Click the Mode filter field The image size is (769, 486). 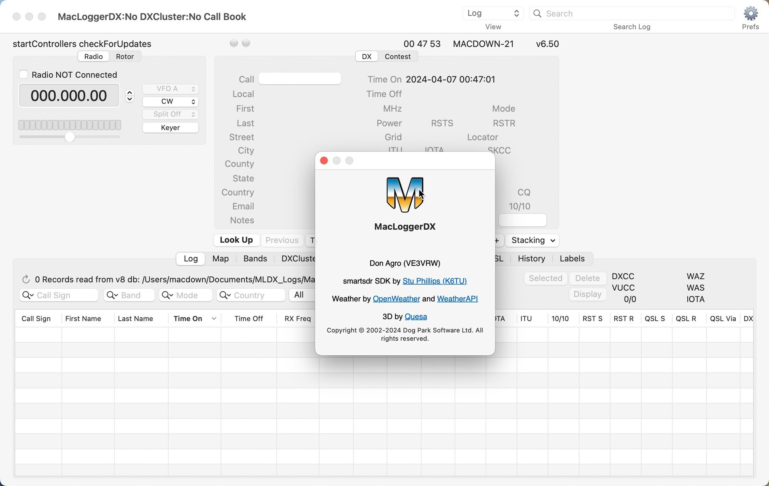(185, 295)
